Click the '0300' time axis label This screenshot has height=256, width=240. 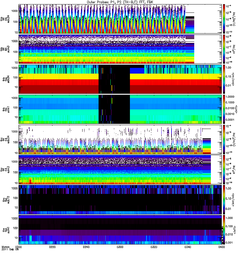click(120, 247)
